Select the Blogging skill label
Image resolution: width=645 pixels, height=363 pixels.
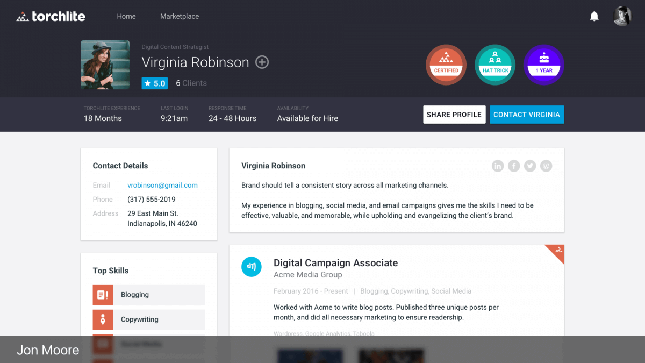coord(135,295)
